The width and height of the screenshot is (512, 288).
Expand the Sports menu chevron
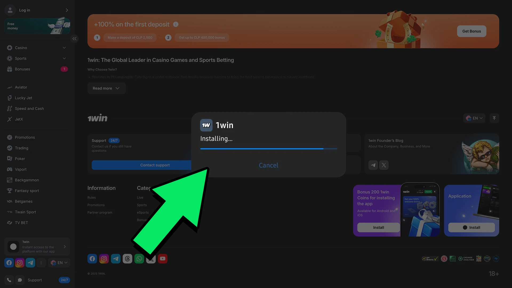coord(64,58)
